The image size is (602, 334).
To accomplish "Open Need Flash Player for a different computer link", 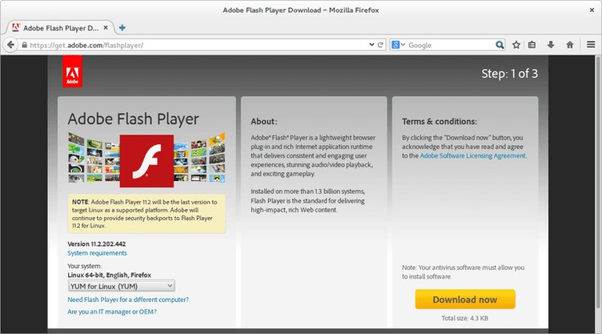I will click(x=128, y=300).
